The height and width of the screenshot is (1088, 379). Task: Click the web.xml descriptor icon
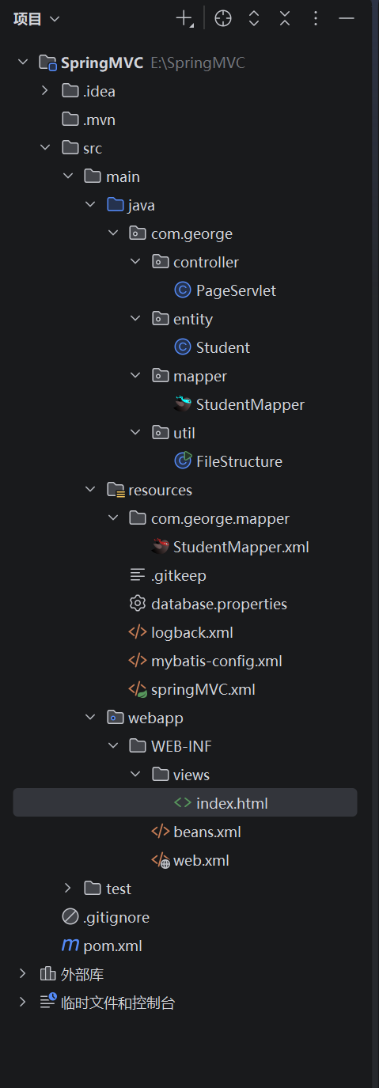[x=160, y=860]
